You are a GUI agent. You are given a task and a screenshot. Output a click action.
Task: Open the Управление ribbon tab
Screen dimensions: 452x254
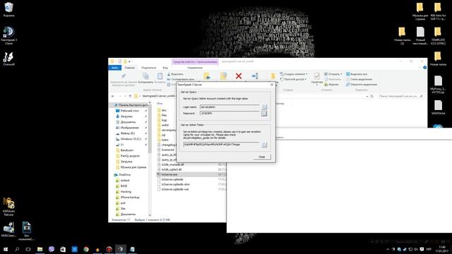[x=195, y=68]
